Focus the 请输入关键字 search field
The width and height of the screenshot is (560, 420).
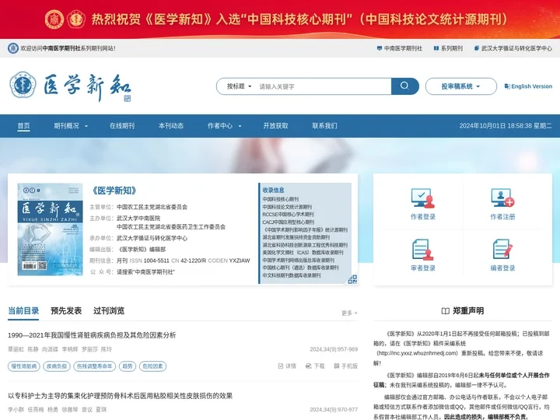(x=324, y=86)
